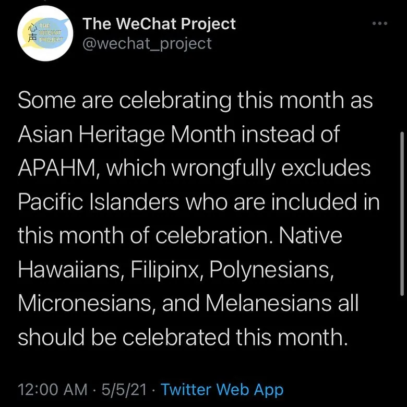
Task: Click The WeChat Project profile avatar
Action: (x=44, y=33)
